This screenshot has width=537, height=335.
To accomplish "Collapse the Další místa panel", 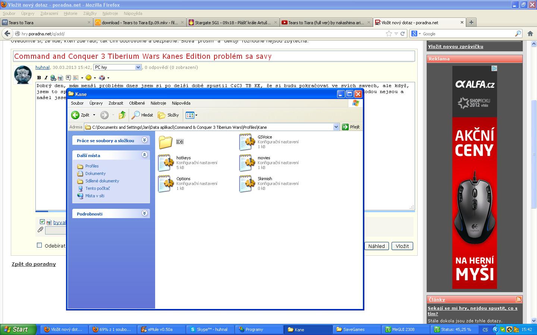I will [x=144, y=155].
